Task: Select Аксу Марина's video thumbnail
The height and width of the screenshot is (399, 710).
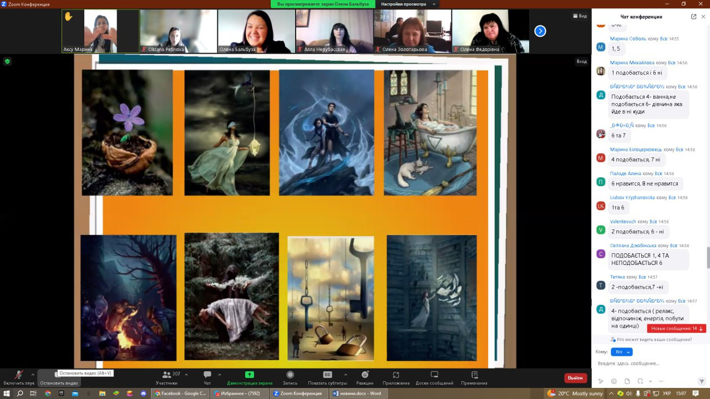Action: (x=100, y=31)
